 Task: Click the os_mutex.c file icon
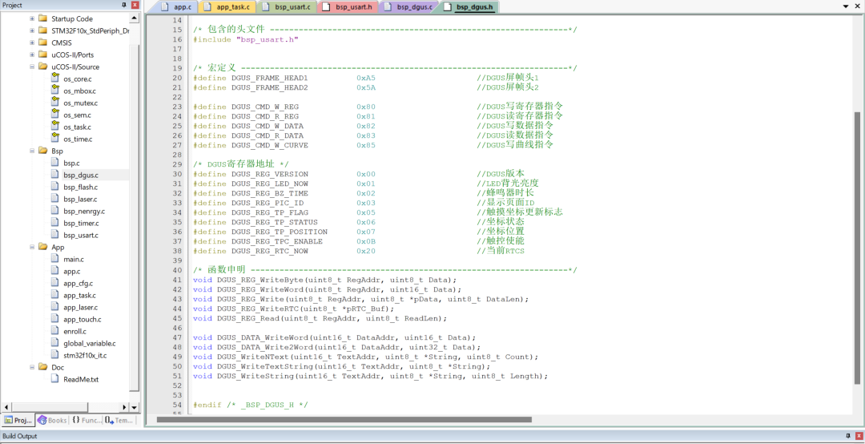55,103
